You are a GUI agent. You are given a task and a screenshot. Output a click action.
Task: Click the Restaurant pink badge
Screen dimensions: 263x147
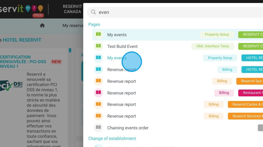(x=251, y=93)
